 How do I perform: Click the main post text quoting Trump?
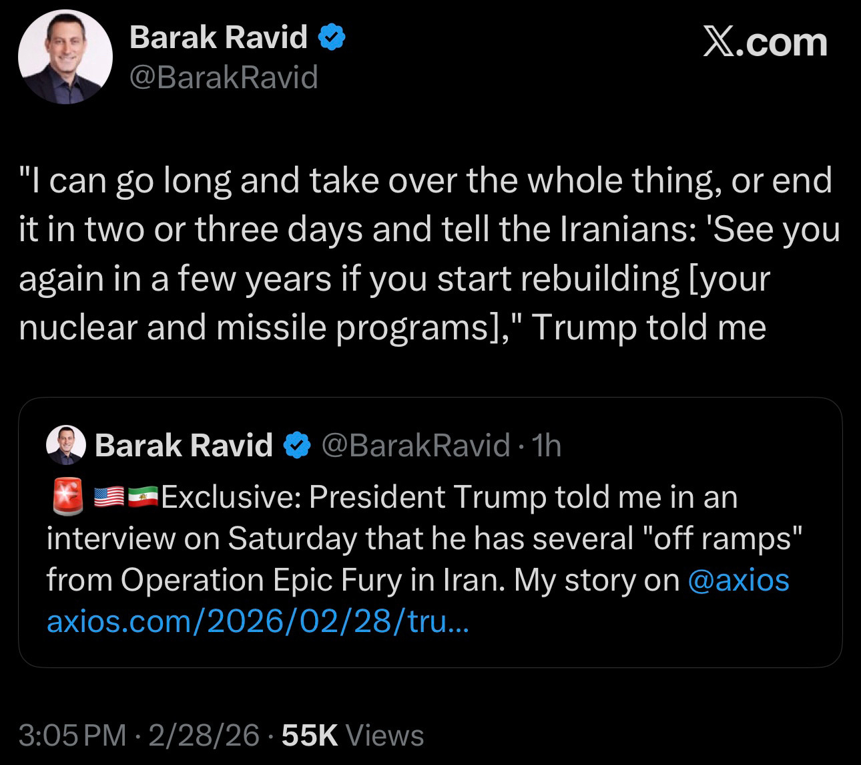[x=427, y=254]
